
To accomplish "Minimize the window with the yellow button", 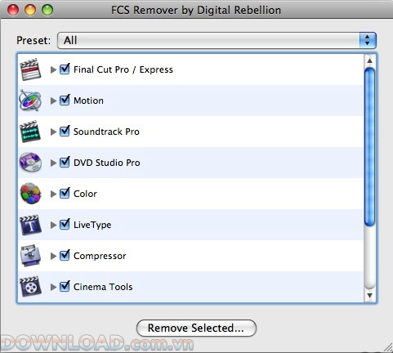I will (x=30, y=10).
